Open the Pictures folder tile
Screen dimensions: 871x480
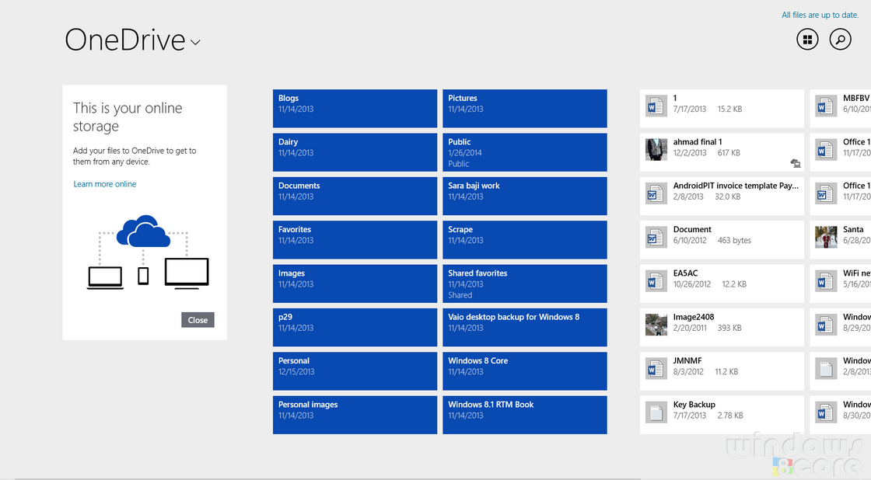click(x=524, y=108)
